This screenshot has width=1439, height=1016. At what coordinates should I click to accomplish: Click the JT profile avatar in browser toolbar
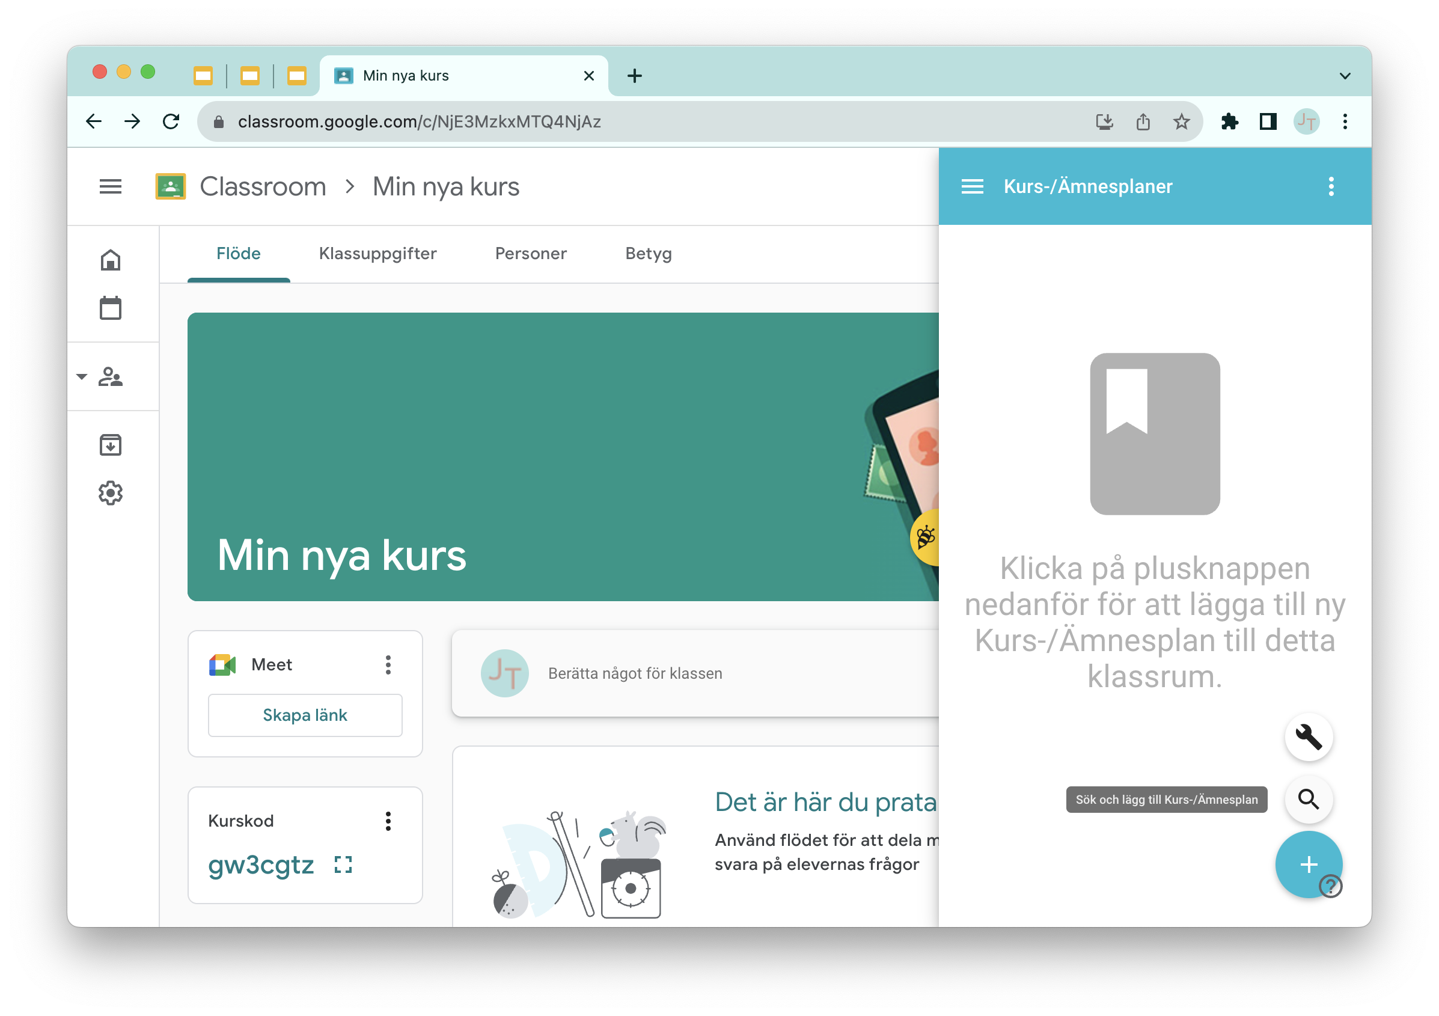(1307, 121)
